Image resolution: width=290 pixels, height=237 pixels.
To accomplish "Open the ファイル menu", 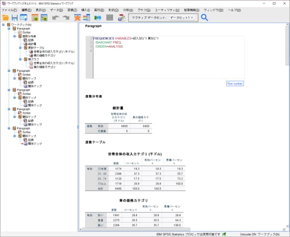I will tap(9, 10).
